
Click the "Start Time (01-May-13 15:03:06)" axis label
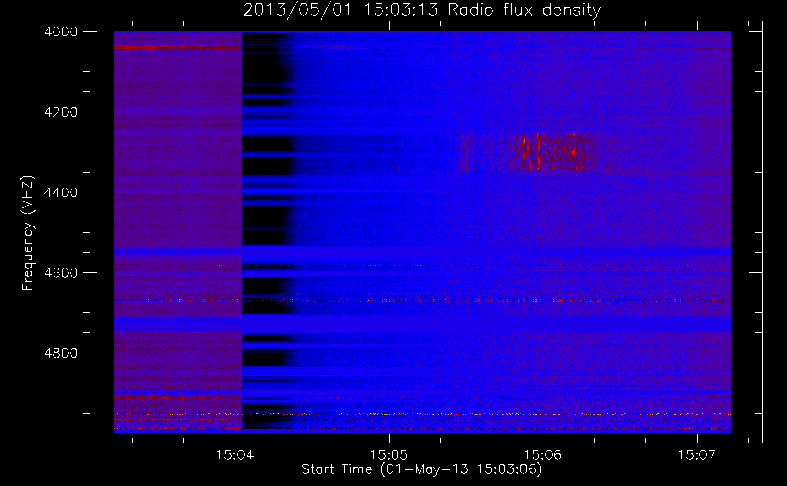[x=422, y=469]
